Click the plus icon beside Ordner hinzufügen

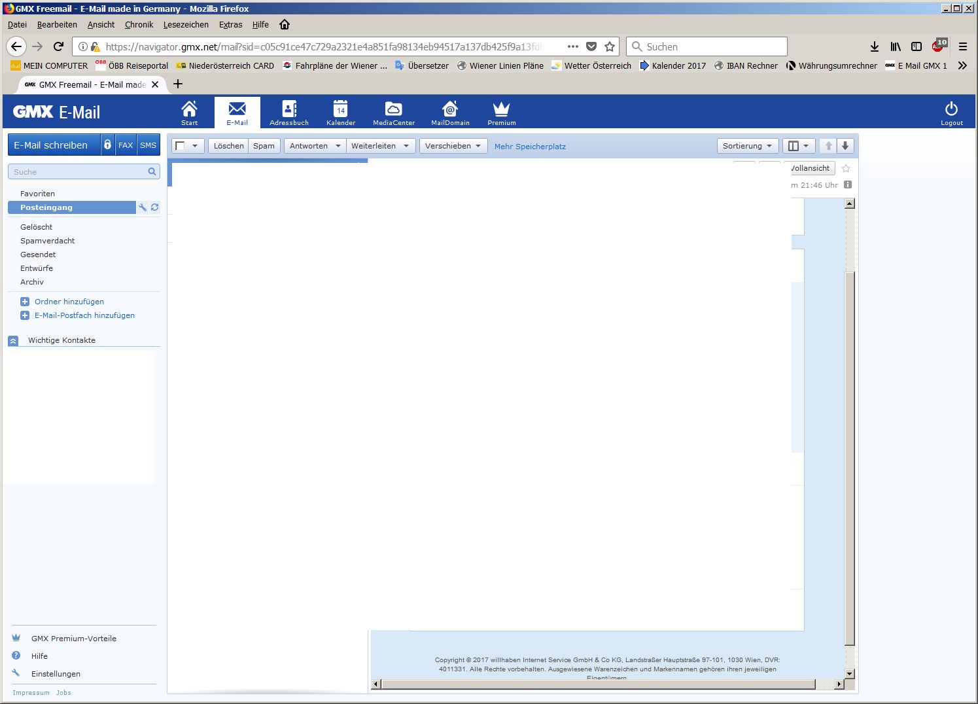click(x=25, y=302)
